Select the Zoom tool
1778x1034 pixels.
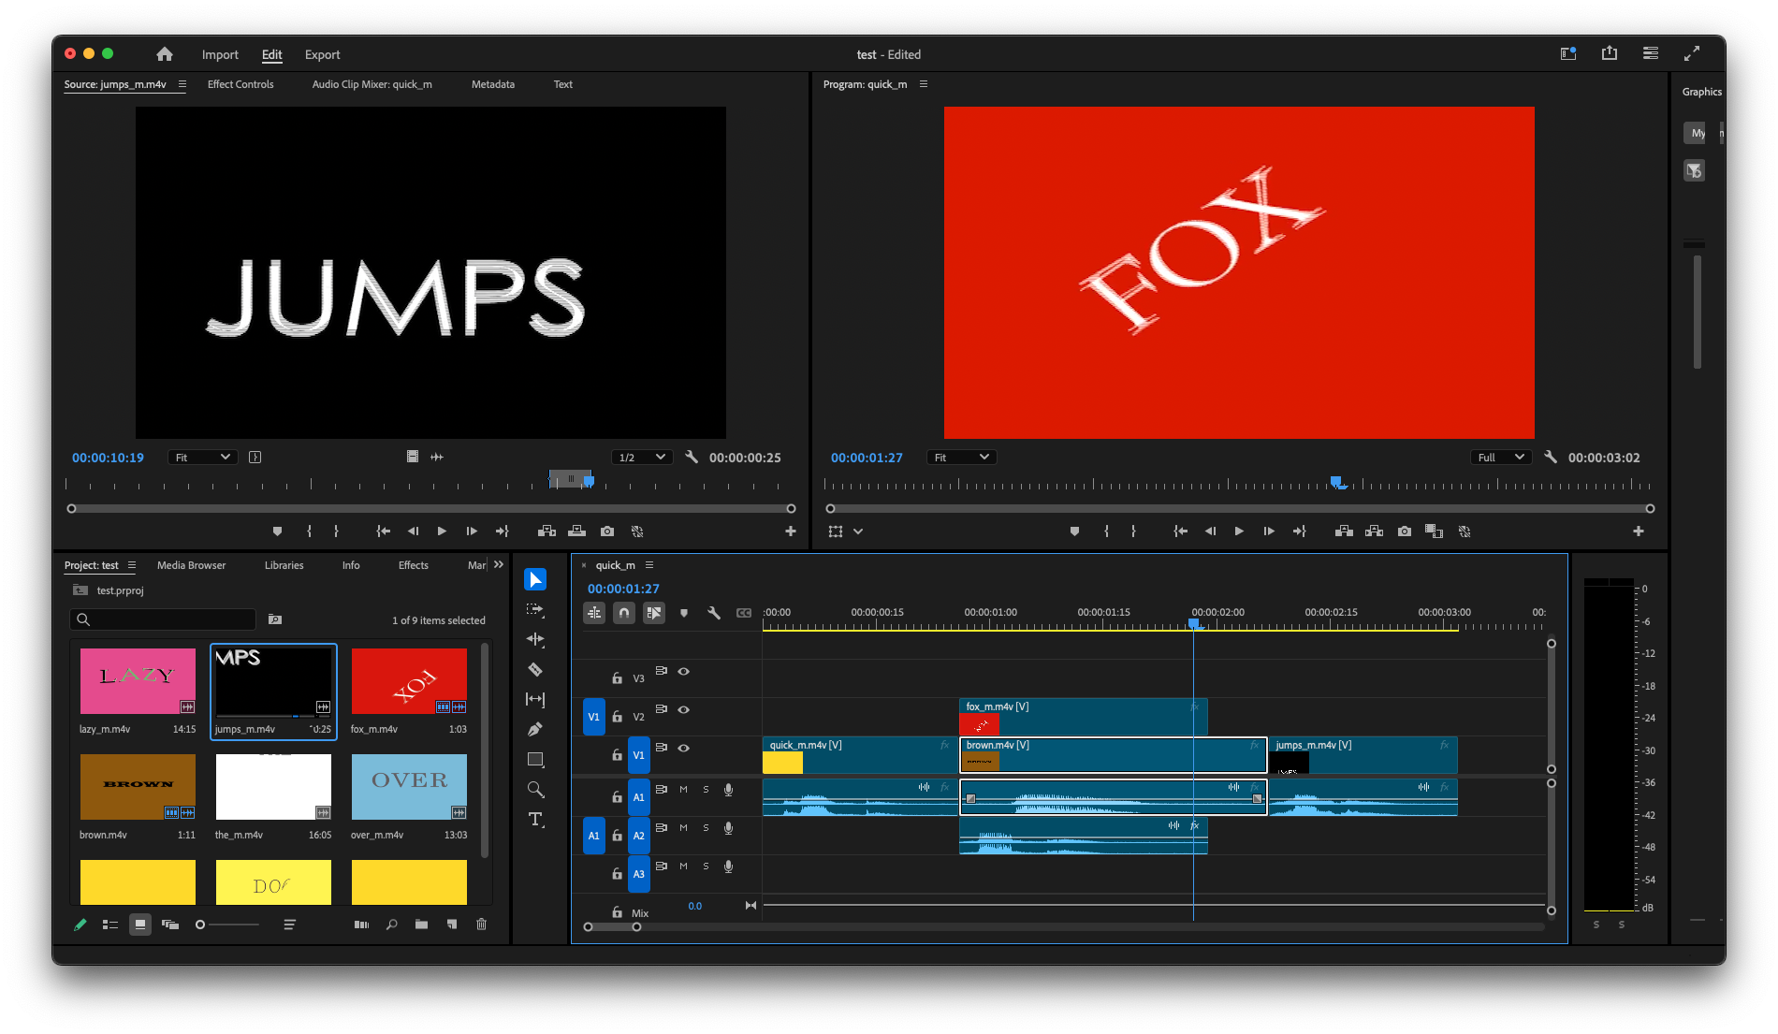coord(535,790)
